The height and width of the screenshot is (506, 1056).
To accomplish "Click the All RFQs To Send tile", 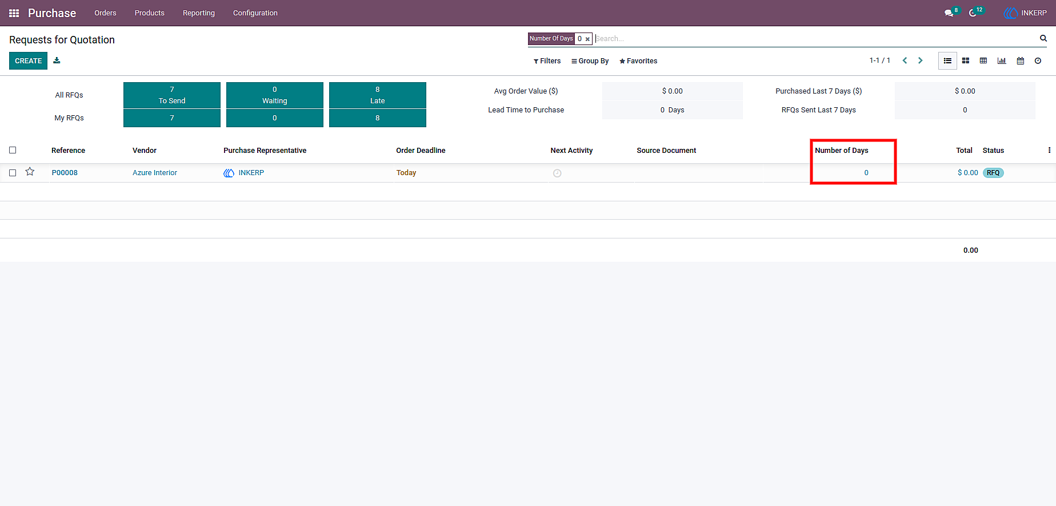I will [x=172, y=95].
